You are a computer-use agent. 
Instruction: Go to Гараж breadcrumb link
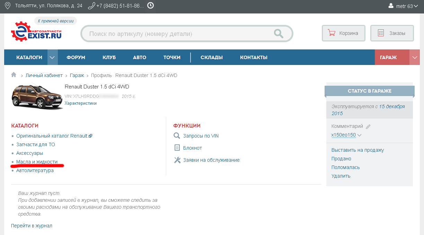pyautogui.click(x=77, y=75)
